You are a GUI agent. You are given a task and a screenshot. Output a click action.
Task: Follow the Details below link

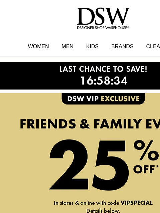tap(103, 211)
